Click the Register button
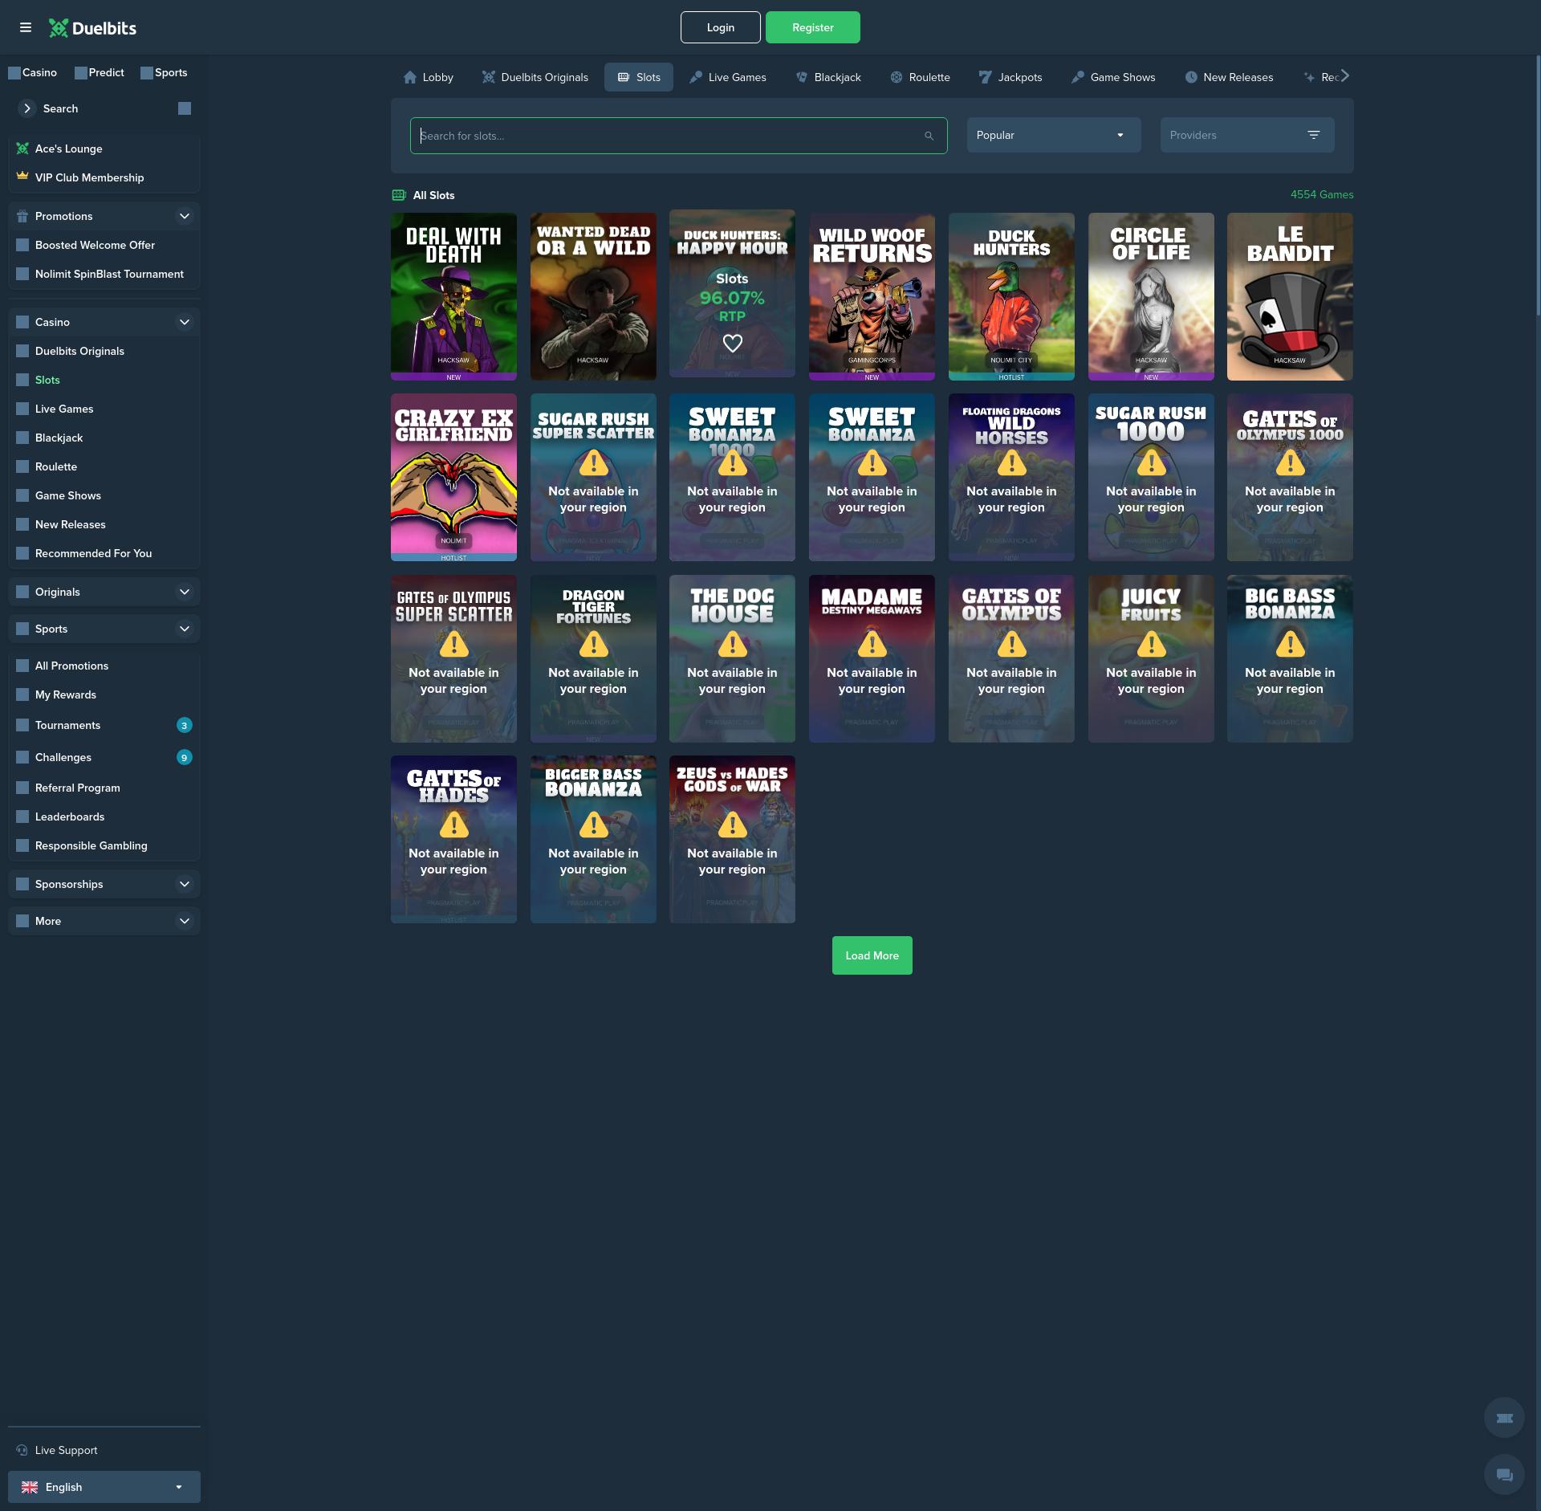This screenshot has width=1541, height=1511. point(812,26)
